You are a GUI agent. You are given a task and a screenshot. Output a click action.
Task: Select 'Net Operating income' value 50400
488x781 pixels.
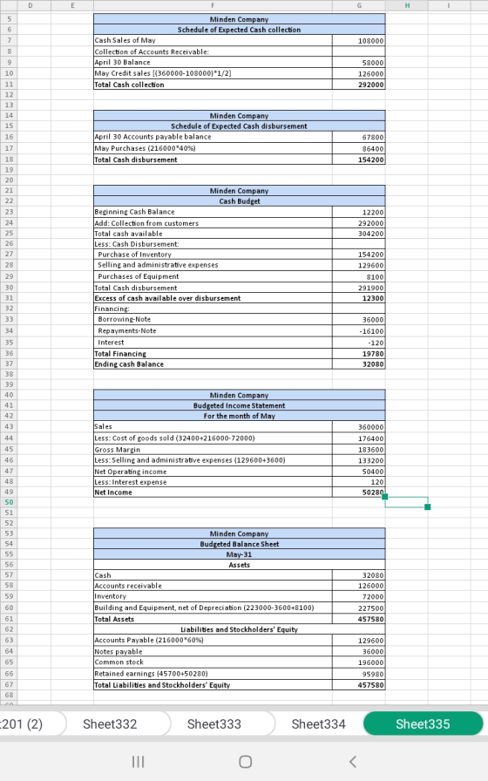click(x=358, y=472)
